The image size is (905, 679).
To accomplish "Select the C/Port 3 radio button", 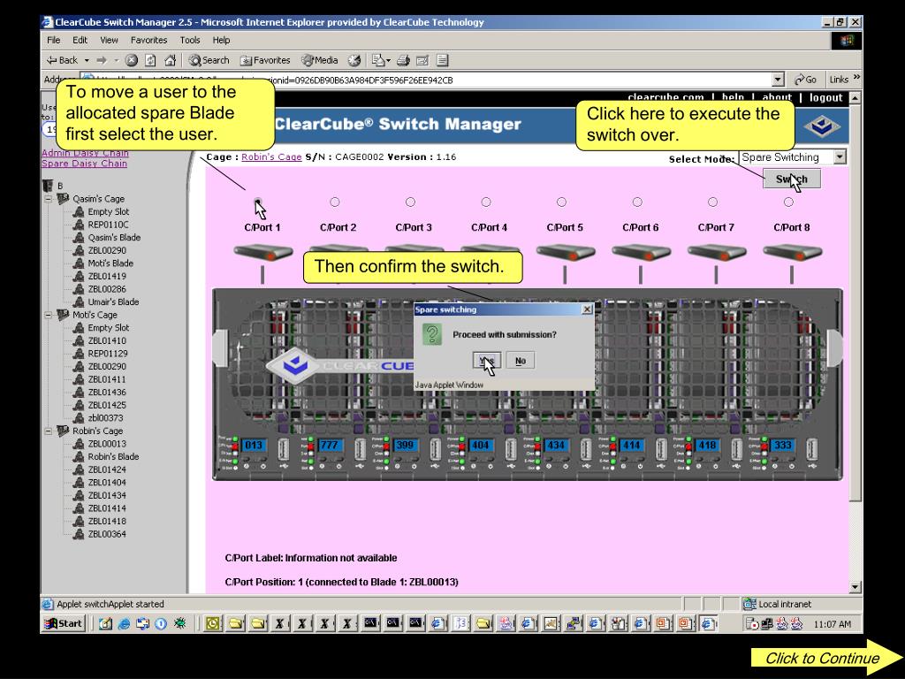I will (410, 202).
